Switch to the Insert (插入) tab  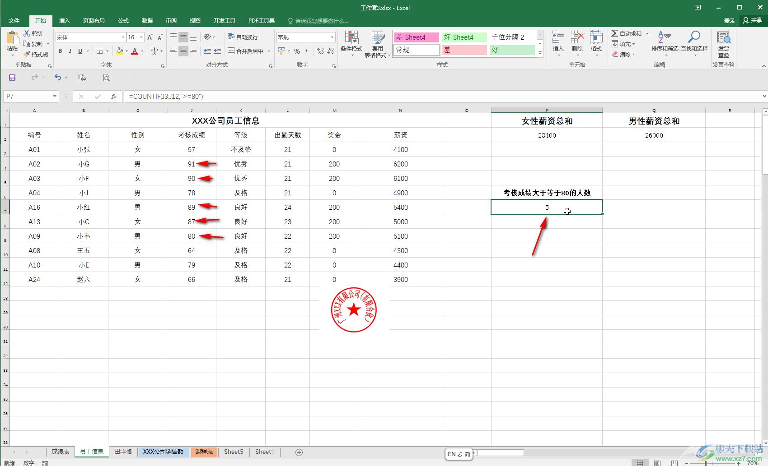tap(65, 20)
